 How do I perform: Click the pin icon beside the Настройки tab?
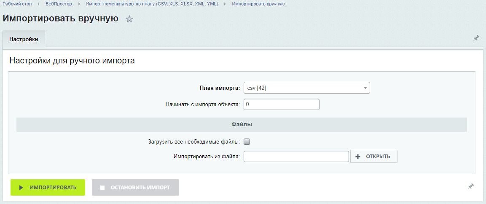476,39
